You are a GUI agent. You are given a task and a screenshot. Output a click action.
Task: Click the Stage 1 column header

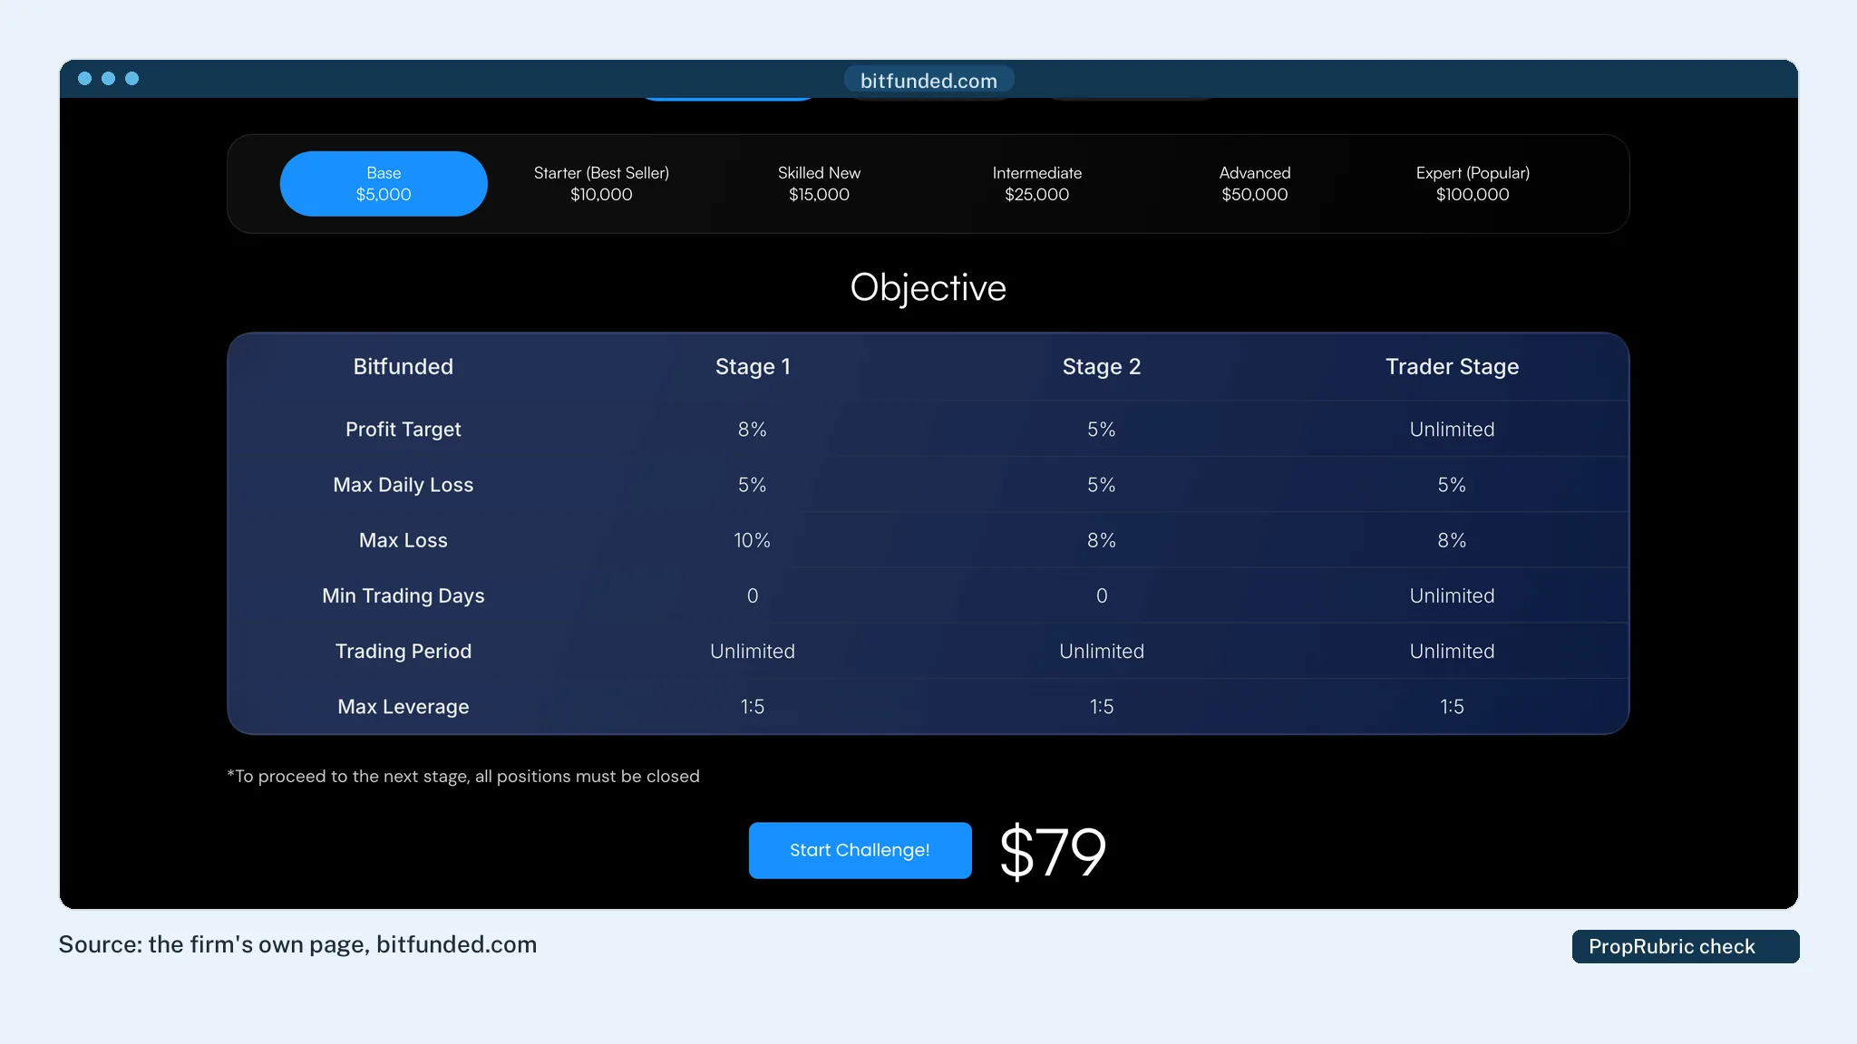pyautogui.click(x=753, y=366)
